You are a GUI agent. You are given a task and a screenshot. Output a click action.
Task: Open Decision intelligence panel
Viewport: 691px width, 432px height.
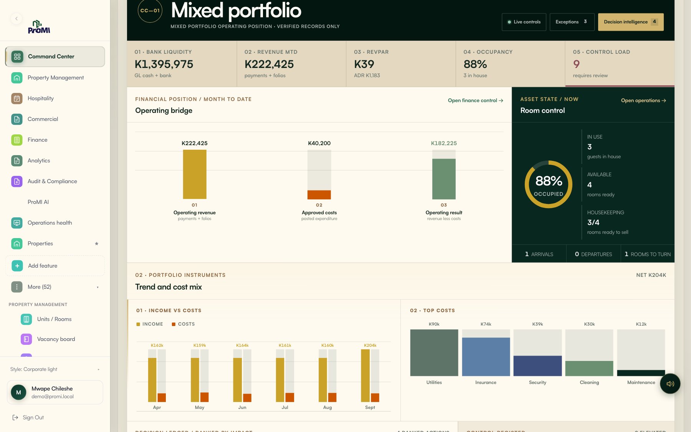pyautogui.click(x=630, y=22)
